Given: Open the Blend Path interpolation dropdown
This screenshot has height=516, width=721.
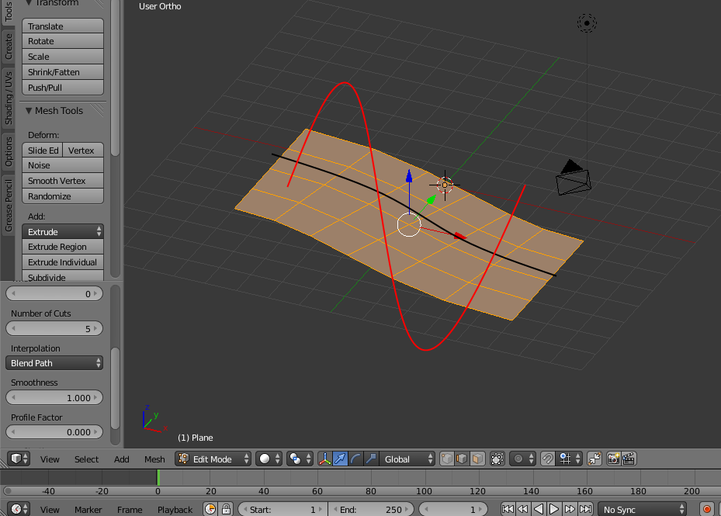Looking at the screenshot, I should (x=54, y=362).
